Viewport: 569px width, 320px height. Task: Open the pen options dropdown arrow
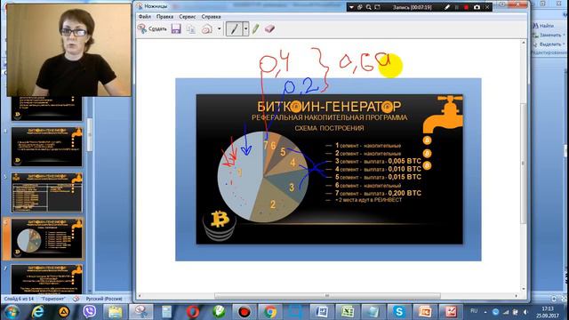pos(245,28)
